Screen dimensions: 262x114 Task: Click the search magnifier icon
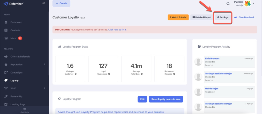228,4
